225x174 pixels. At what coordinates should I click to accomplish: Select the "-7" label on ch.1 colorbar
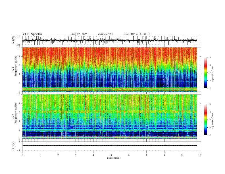point(210,88)
